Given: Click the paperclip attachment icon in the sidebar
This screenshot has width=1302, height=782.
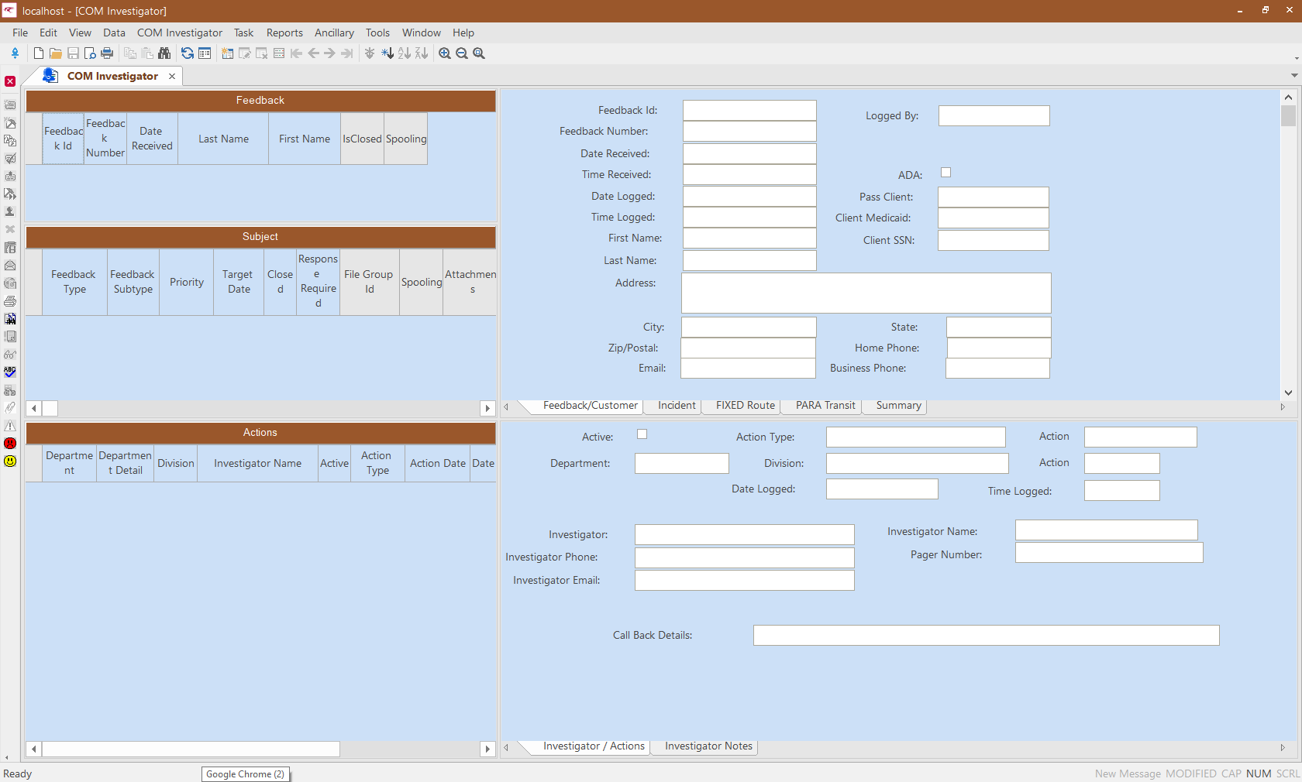Looking at the screenshot, I should pos(10,408).
